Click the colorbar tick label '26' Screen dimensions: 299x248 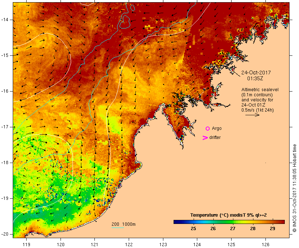coord(213,228)
